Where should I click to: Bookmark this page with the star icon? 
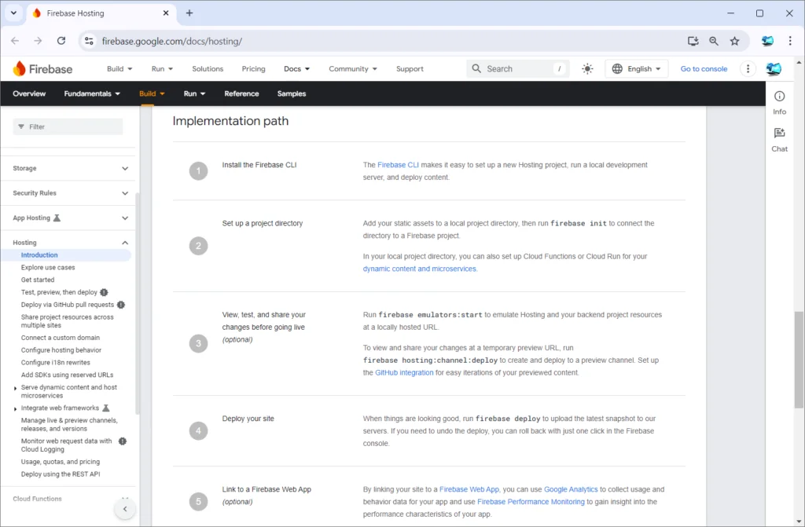pos(735,41)
